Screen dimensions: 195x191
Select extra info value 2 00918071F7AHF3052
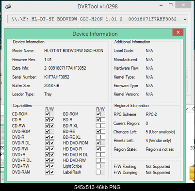click(x=65, y=68)
